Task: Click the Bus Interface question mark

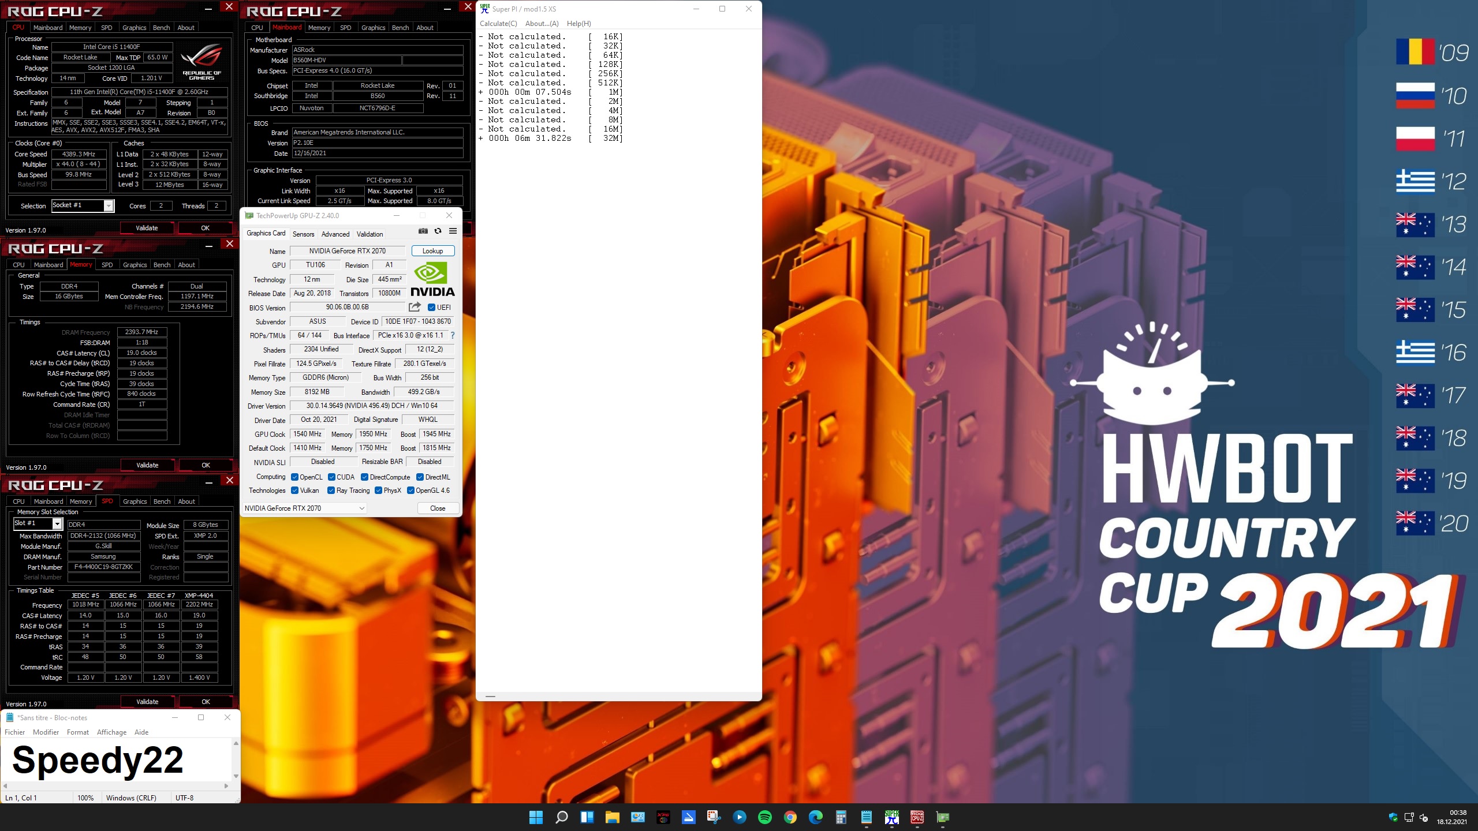Action: coord(453,335)
